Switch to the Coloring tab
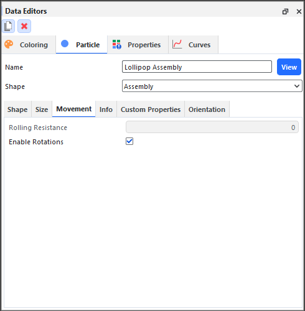 [29, 45]
